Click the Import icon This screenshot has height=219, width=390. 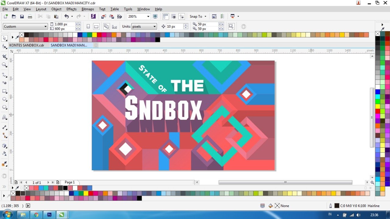coord(104,16)
